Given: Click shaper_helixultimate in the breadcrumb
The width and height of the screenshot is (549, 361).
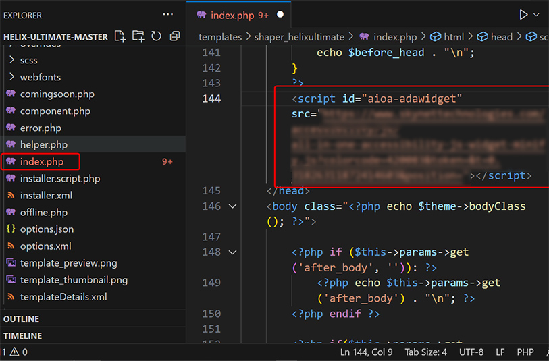Looking at the screenshot, I should pyautogui.click(x=299, y=37).
